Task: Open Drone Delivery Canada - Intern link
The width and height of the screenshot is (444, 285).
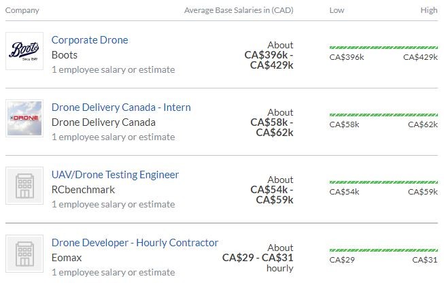Action: pos(121,107)
